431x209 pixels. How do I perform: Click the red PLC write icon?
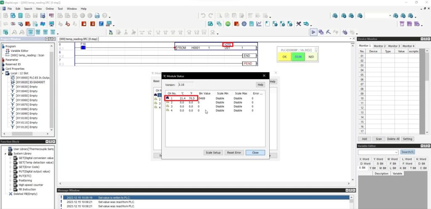coord(28,24)
